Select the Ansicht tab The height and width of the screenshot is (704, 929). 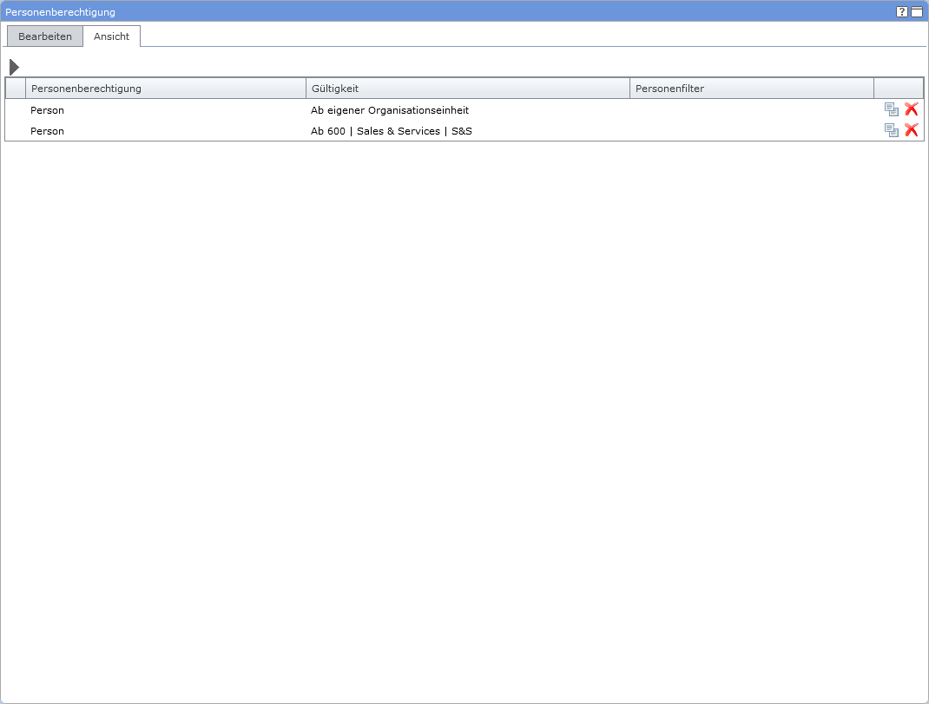(x=111, y=36)
